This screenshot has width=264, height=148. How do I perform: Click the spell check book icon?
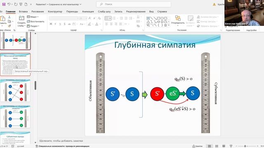tap(13, 146)
